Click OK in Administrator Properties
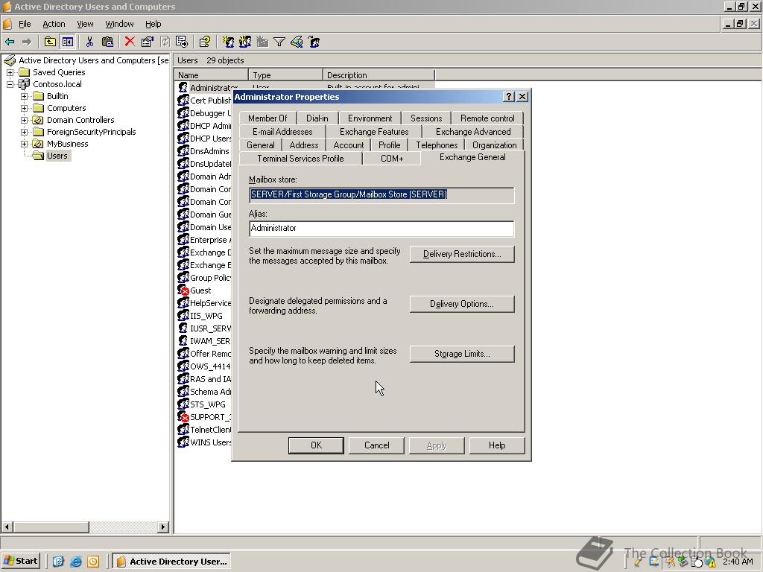 coord(316,445)
